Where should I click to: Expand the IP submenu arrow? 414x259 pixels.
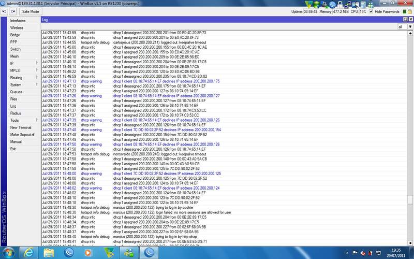[37, 63]
